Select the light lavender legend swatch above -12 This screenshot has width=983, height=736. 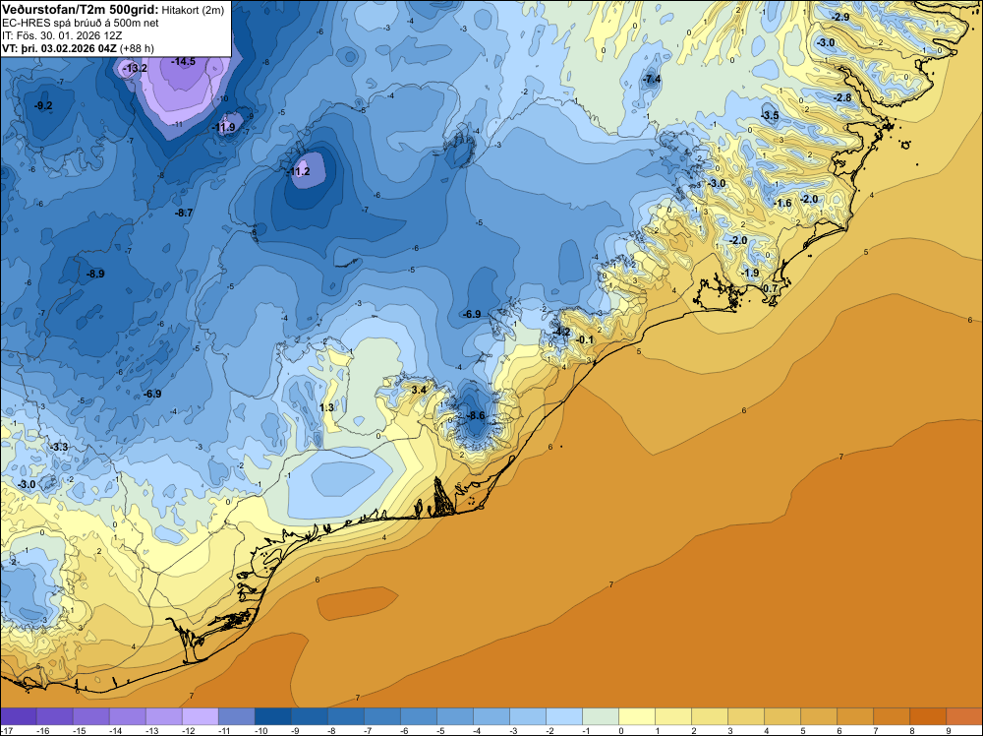[200, 716]
